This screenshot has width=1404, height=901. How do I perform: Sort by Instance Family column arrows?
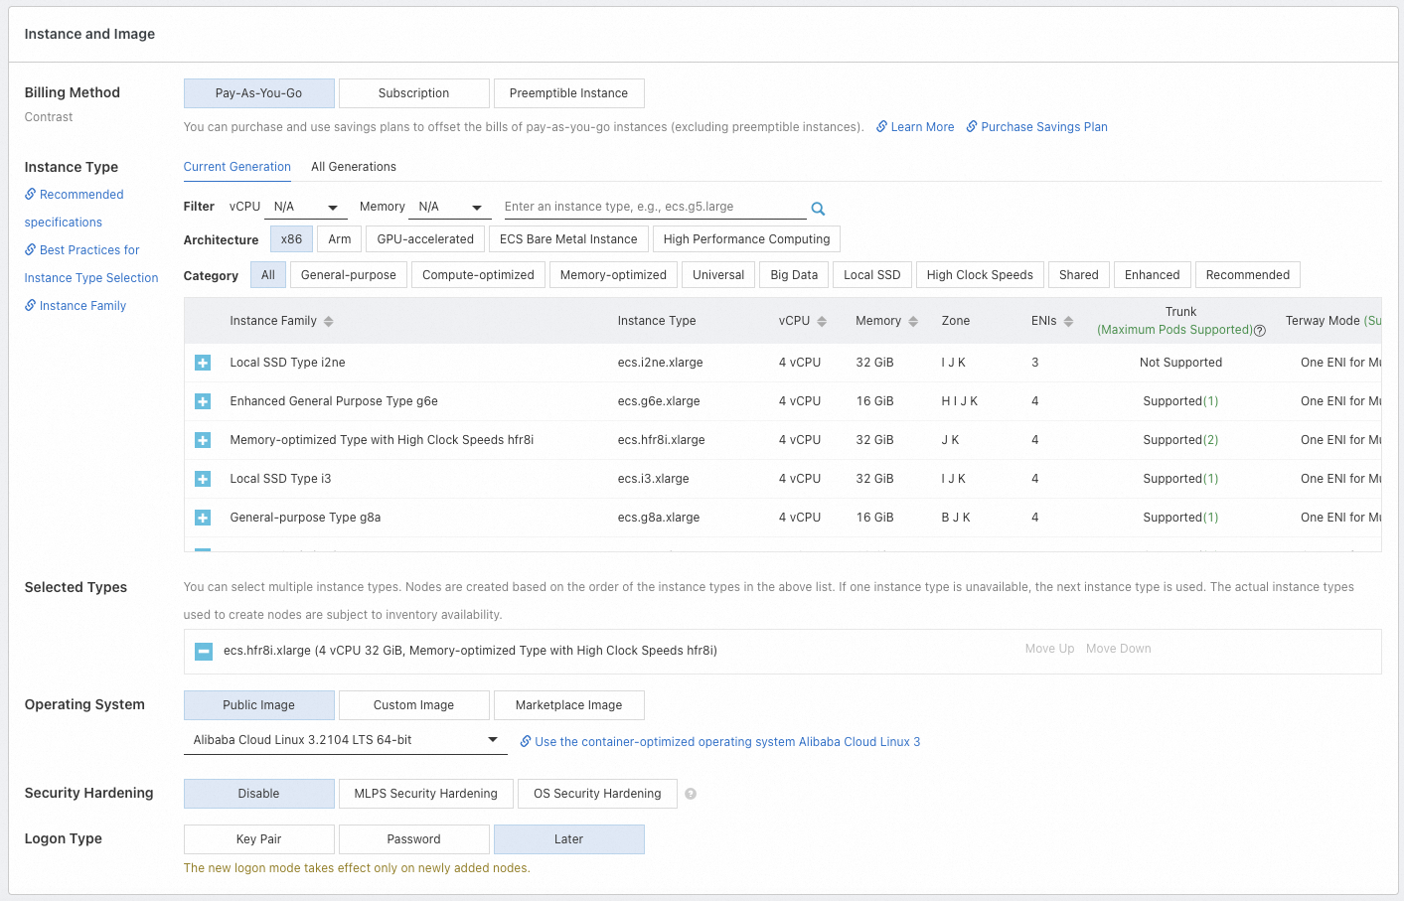[328, 321]
